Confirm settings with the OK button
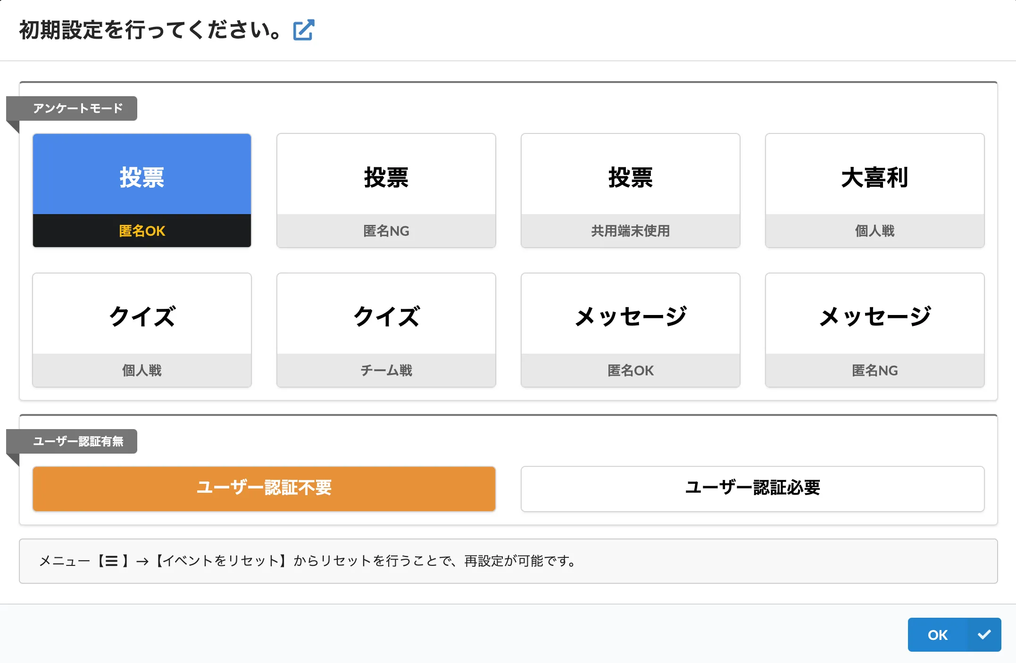Image resolution: width=1016 pixels, height=663 pixels. pos(954,635)
